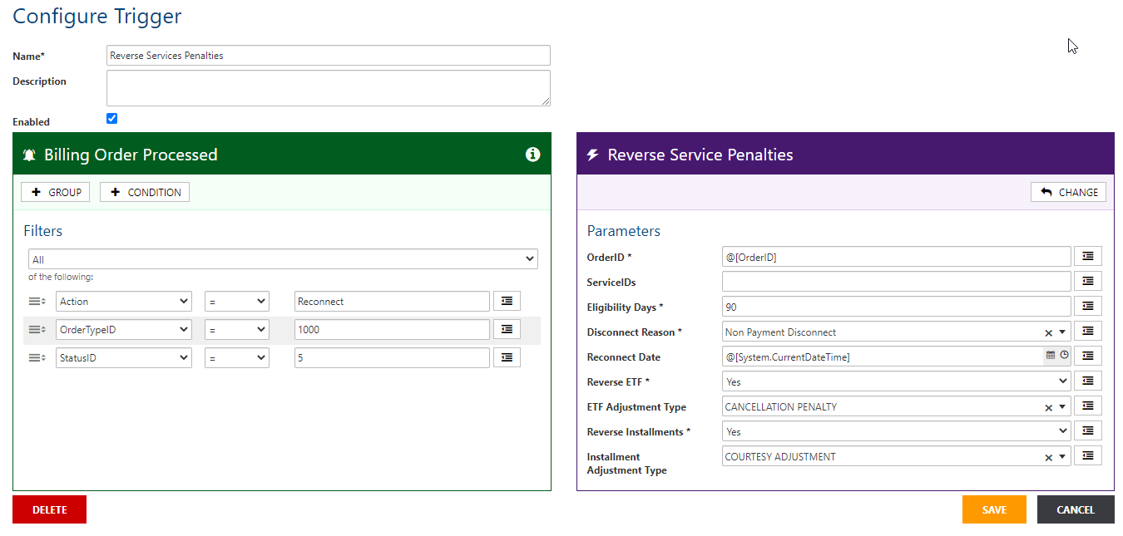Open the All filter matching dropdown
Screen dimensions: 1123x536
tap(283, 258)
